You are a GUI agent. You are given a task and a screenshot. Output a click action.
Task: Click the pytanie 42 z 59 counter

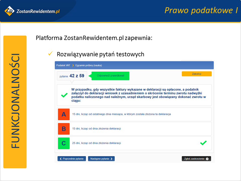coord(72,76)
